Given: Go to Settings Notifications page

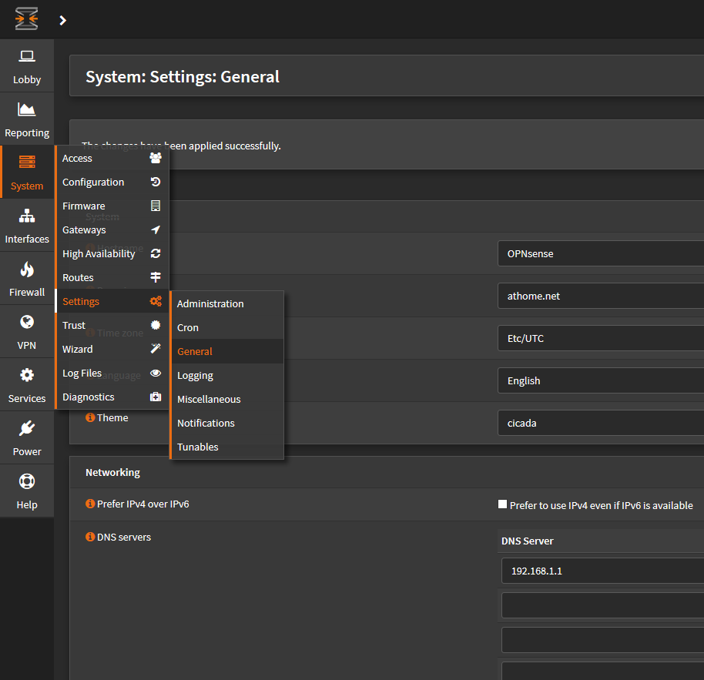Looking at the screenshot, I should tap(227, 423).
